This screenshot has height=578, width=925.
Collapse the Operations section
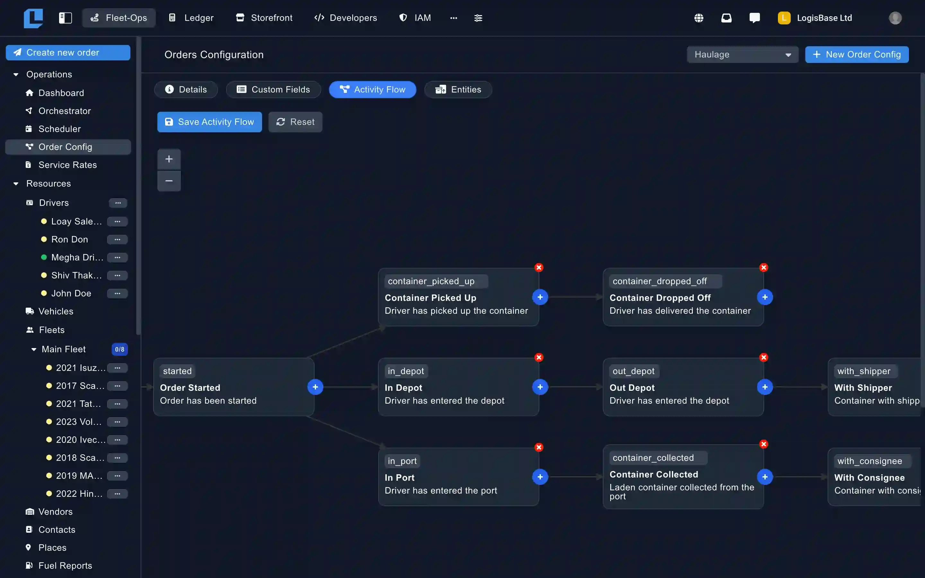pos(16,74)
